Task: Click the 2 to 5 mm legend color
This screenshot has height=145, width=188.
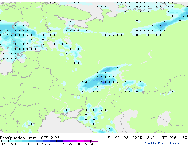Action: (26, 141)
